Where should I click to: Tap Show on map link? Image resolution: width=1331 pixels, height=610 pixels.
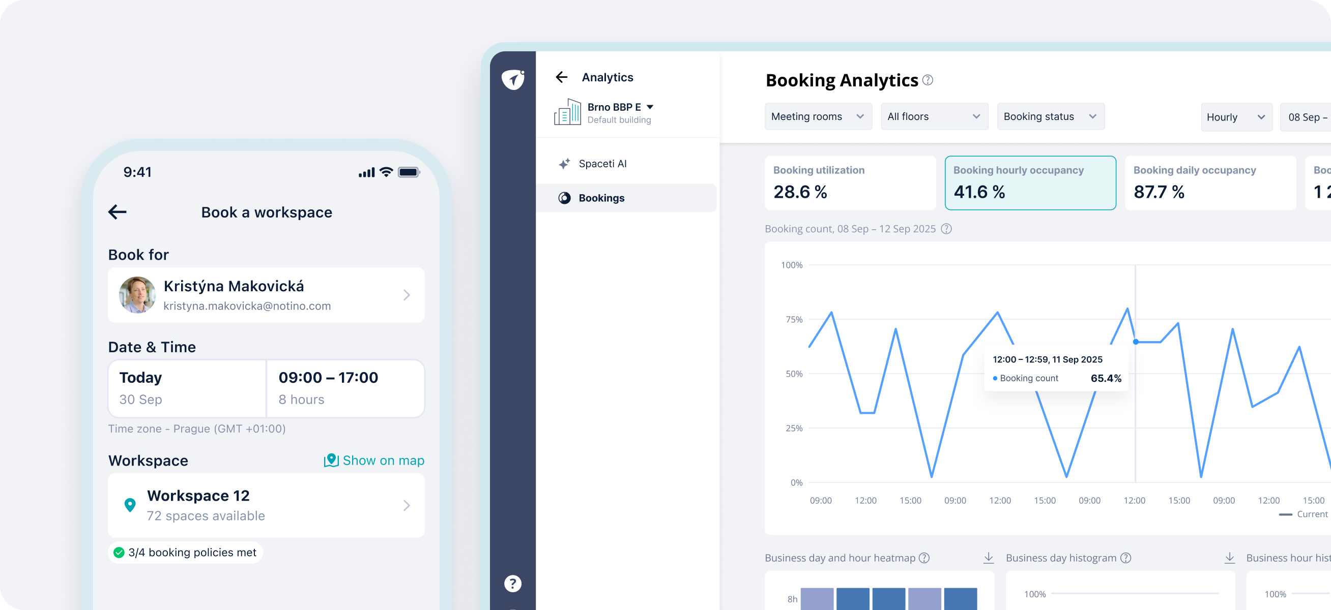click(x=374, y=461)
